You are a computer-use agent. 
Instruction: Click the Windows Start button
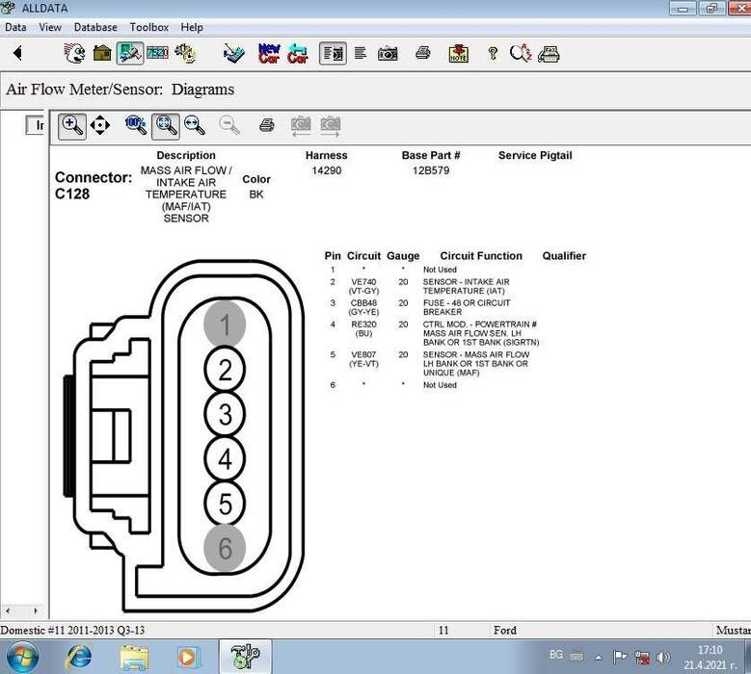click(x=21, y=657)
